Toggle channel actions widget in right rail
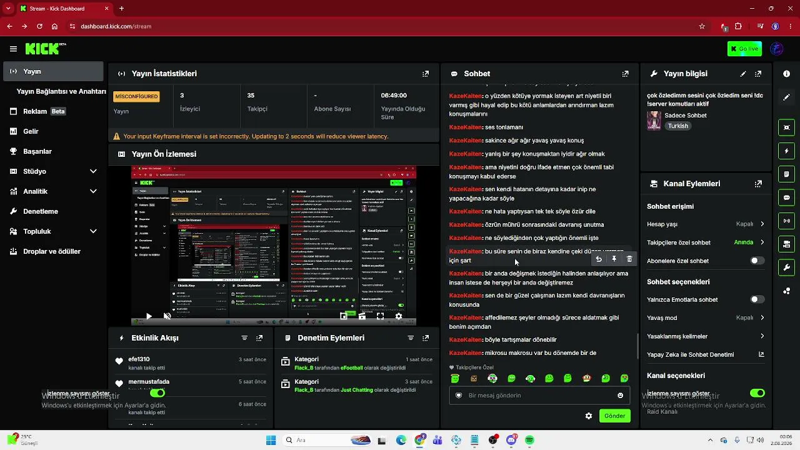This screenshot has width=800, height=450. point(786,244)
